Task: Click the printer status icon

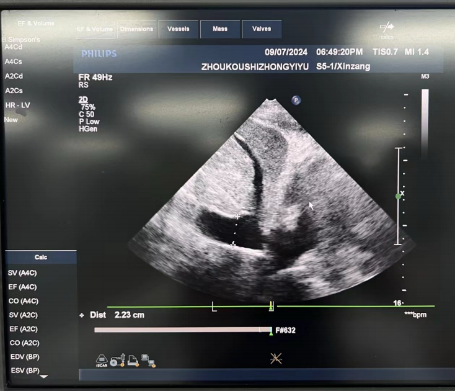Action: click(x=133, y=359)
